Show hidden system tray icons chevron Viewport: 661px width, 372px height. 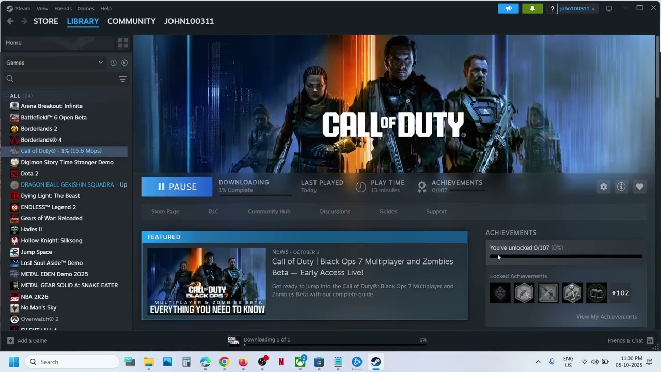538,362
